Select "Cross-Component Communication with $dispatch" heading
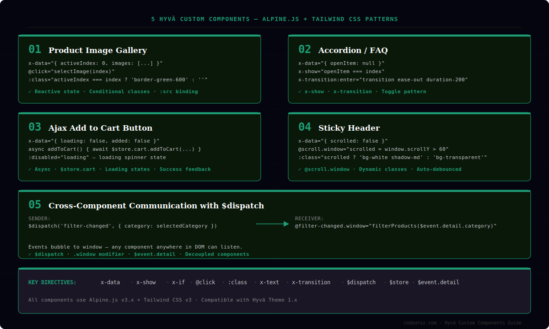Image resolution: width=549 pixels, height=329 pixels. pyautogui.click(x=156, y=206)
